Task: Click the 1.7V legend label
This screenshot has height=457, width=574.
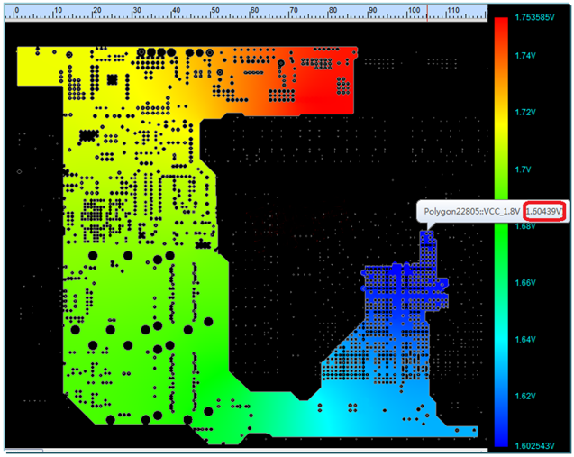Action: [x=524, y=169]
